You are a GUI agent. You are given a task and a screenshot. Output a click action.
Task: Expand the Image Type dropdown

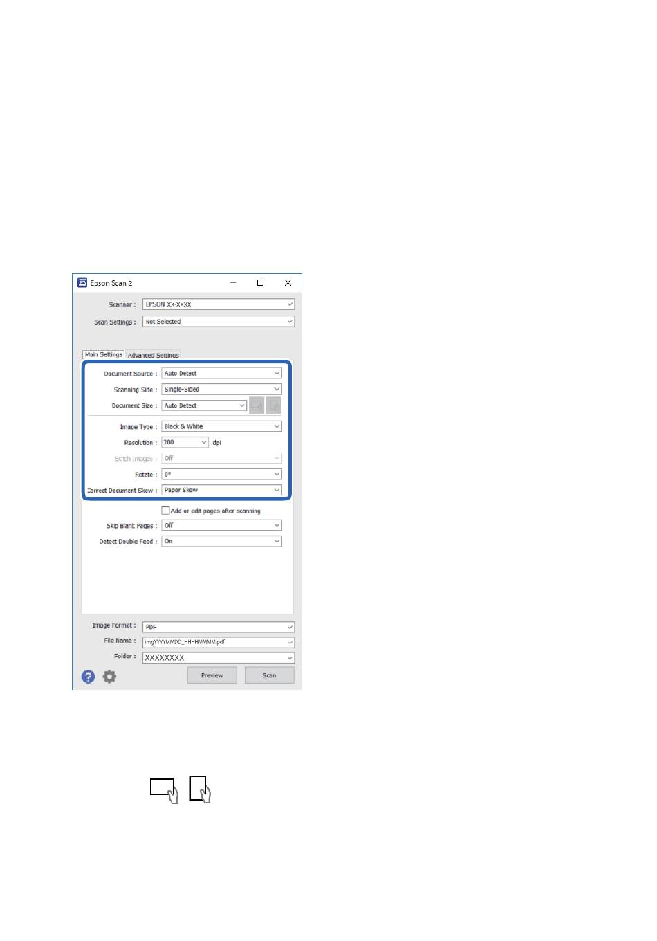pos(221,427)
